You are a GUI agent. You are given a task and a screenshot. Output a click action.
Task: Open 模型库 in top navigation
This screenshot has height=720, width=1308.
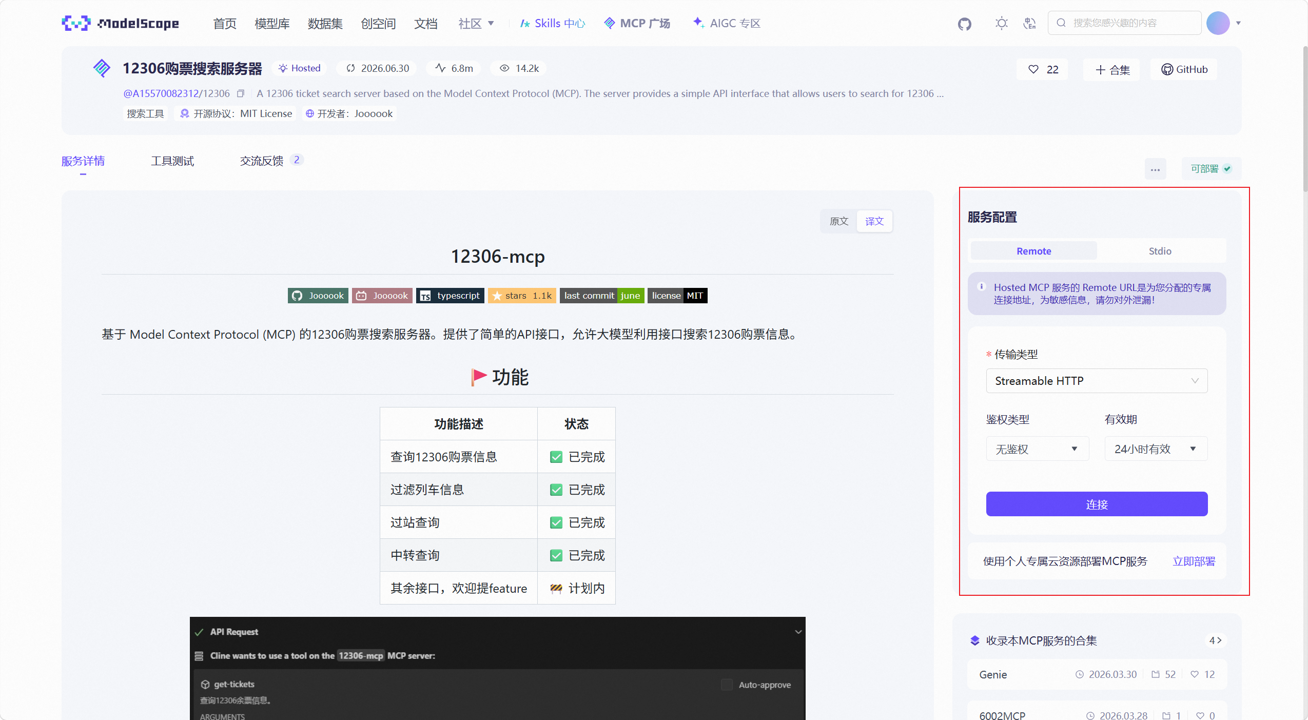point(272,24)
